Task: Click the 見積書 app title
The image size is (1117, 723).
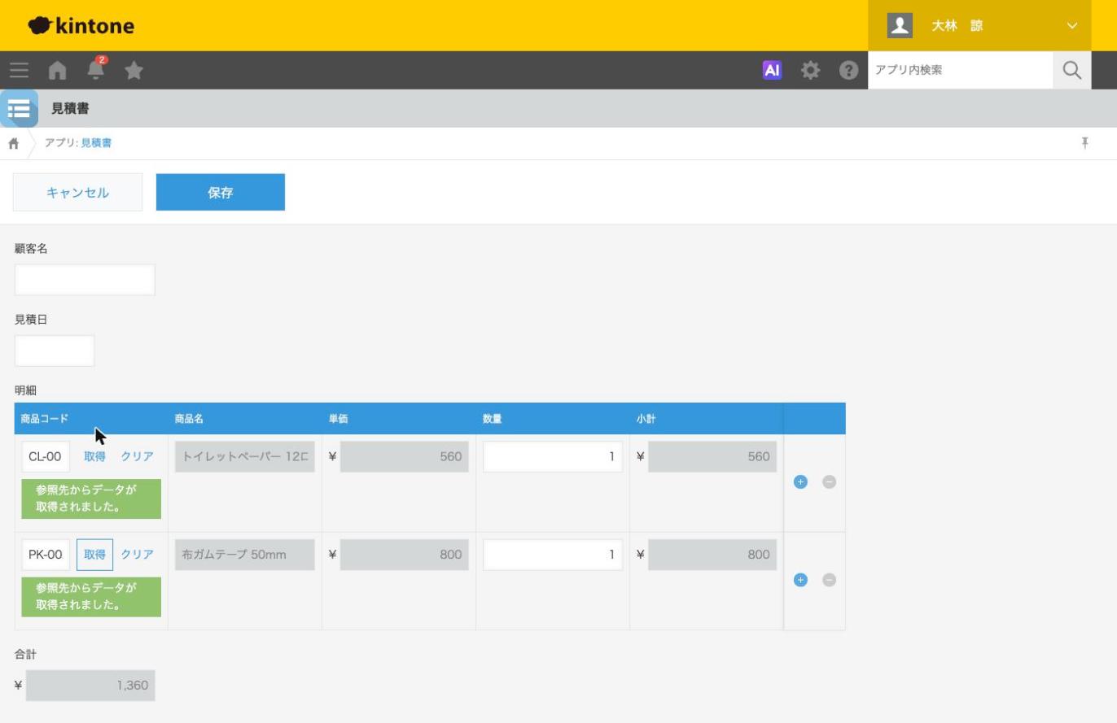Action: point(70,109)
